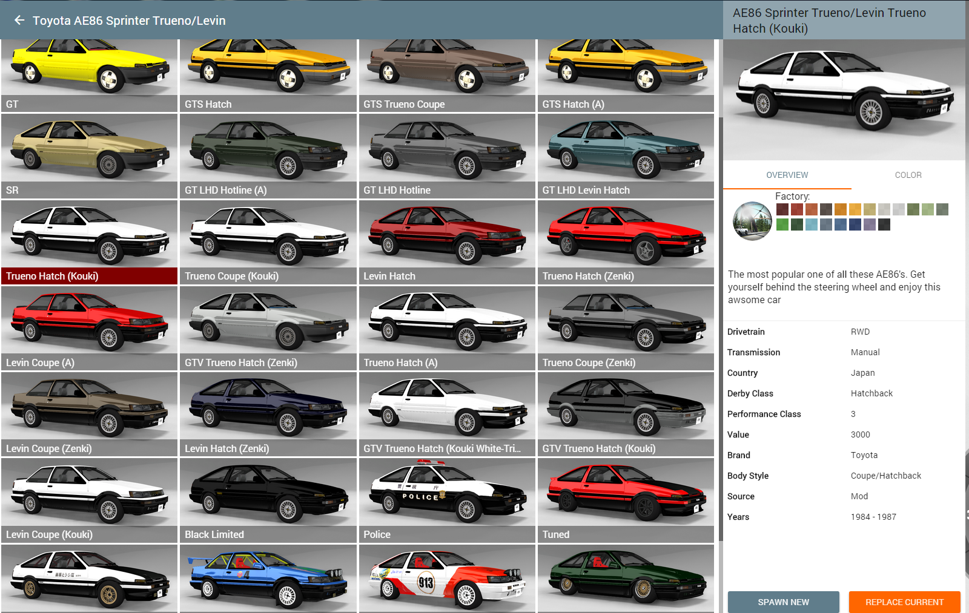
Task: Pick the GTV Trueno Hatch (Kouki White-Tri... card
Action: point(447,415)
